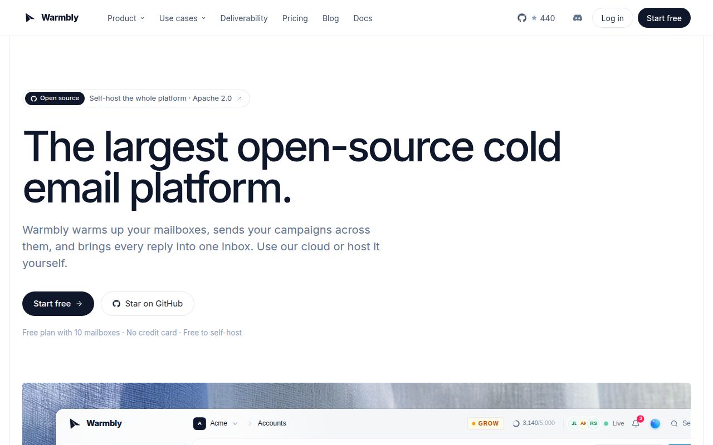Click the Accounts breadcrumb in the preview

click(x=272, y=423)
